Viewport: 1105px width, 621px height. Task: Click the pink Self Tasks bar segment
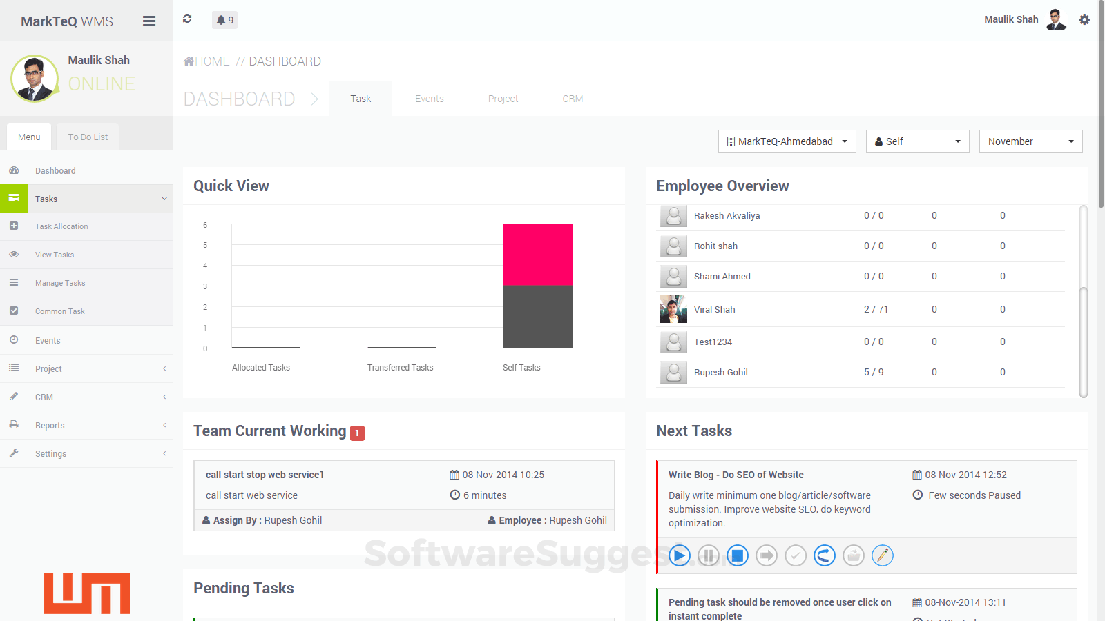(x=537, y=255)
